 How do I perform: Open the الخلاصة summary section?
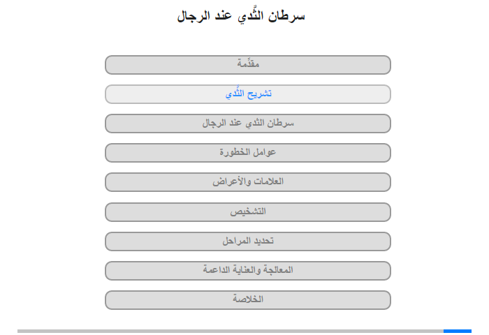point(248,300)
